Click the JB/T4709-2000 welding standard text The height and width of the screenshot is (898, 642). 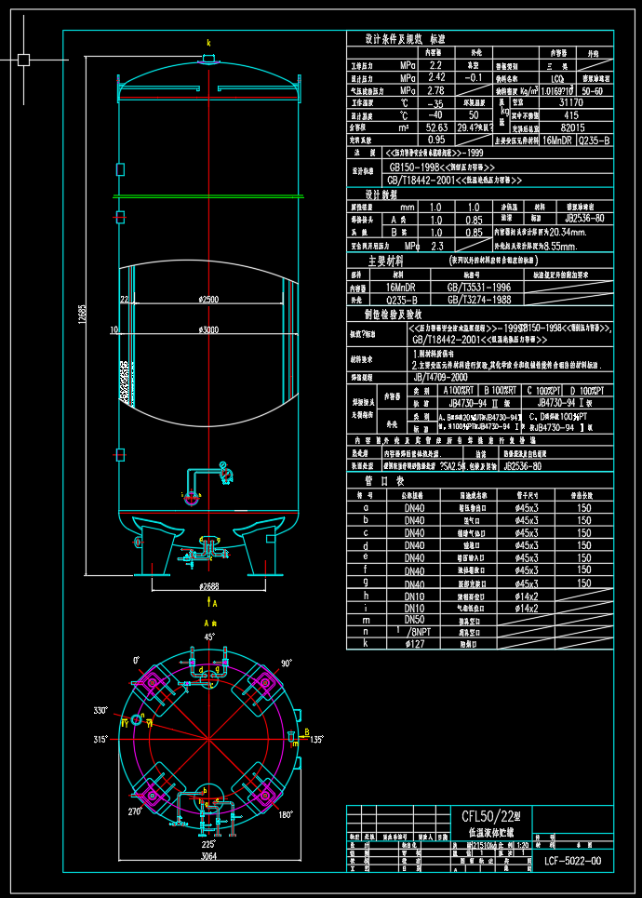point(445,379)
